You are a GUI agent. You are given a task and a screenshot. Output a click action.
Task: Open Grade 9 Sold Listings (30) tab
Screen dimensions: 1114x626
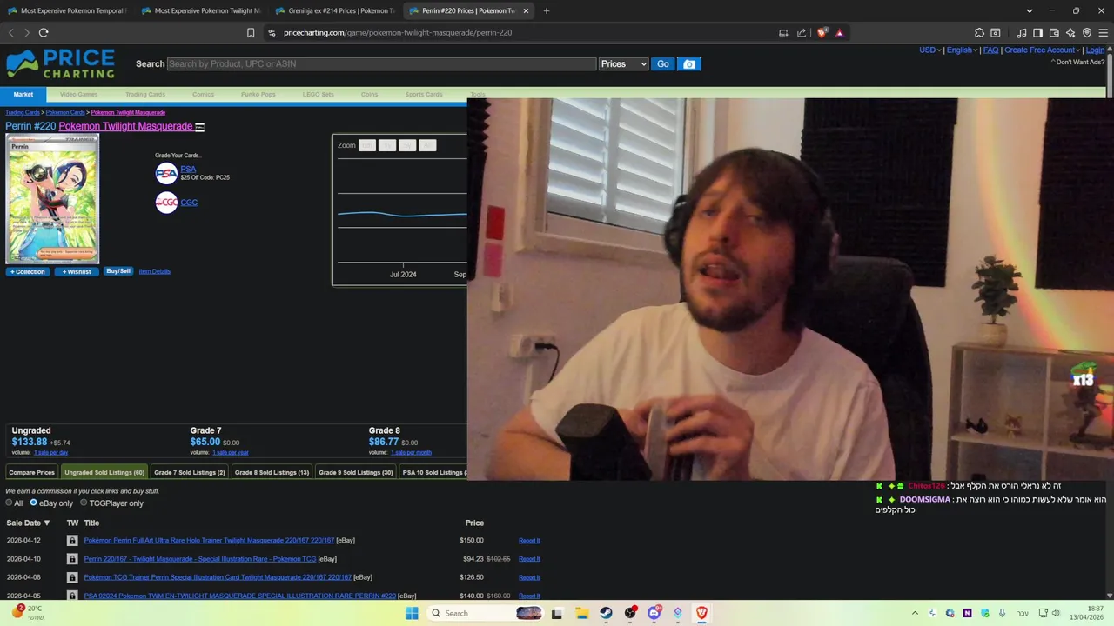pyautogui.click(x=355, y=472)
